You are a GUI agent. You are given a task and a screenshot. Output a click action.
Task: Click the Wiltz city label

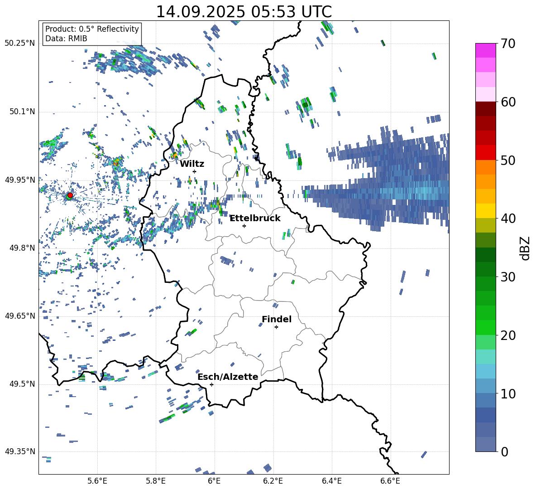(192, 164)
